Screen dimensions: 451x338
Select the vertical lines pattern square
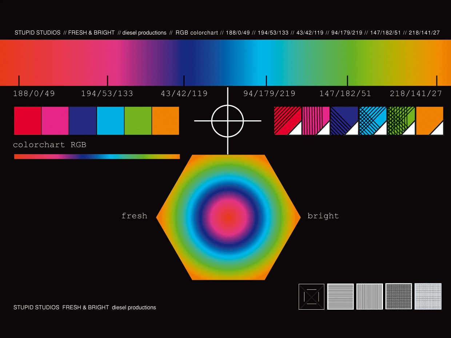click(370, 297)
